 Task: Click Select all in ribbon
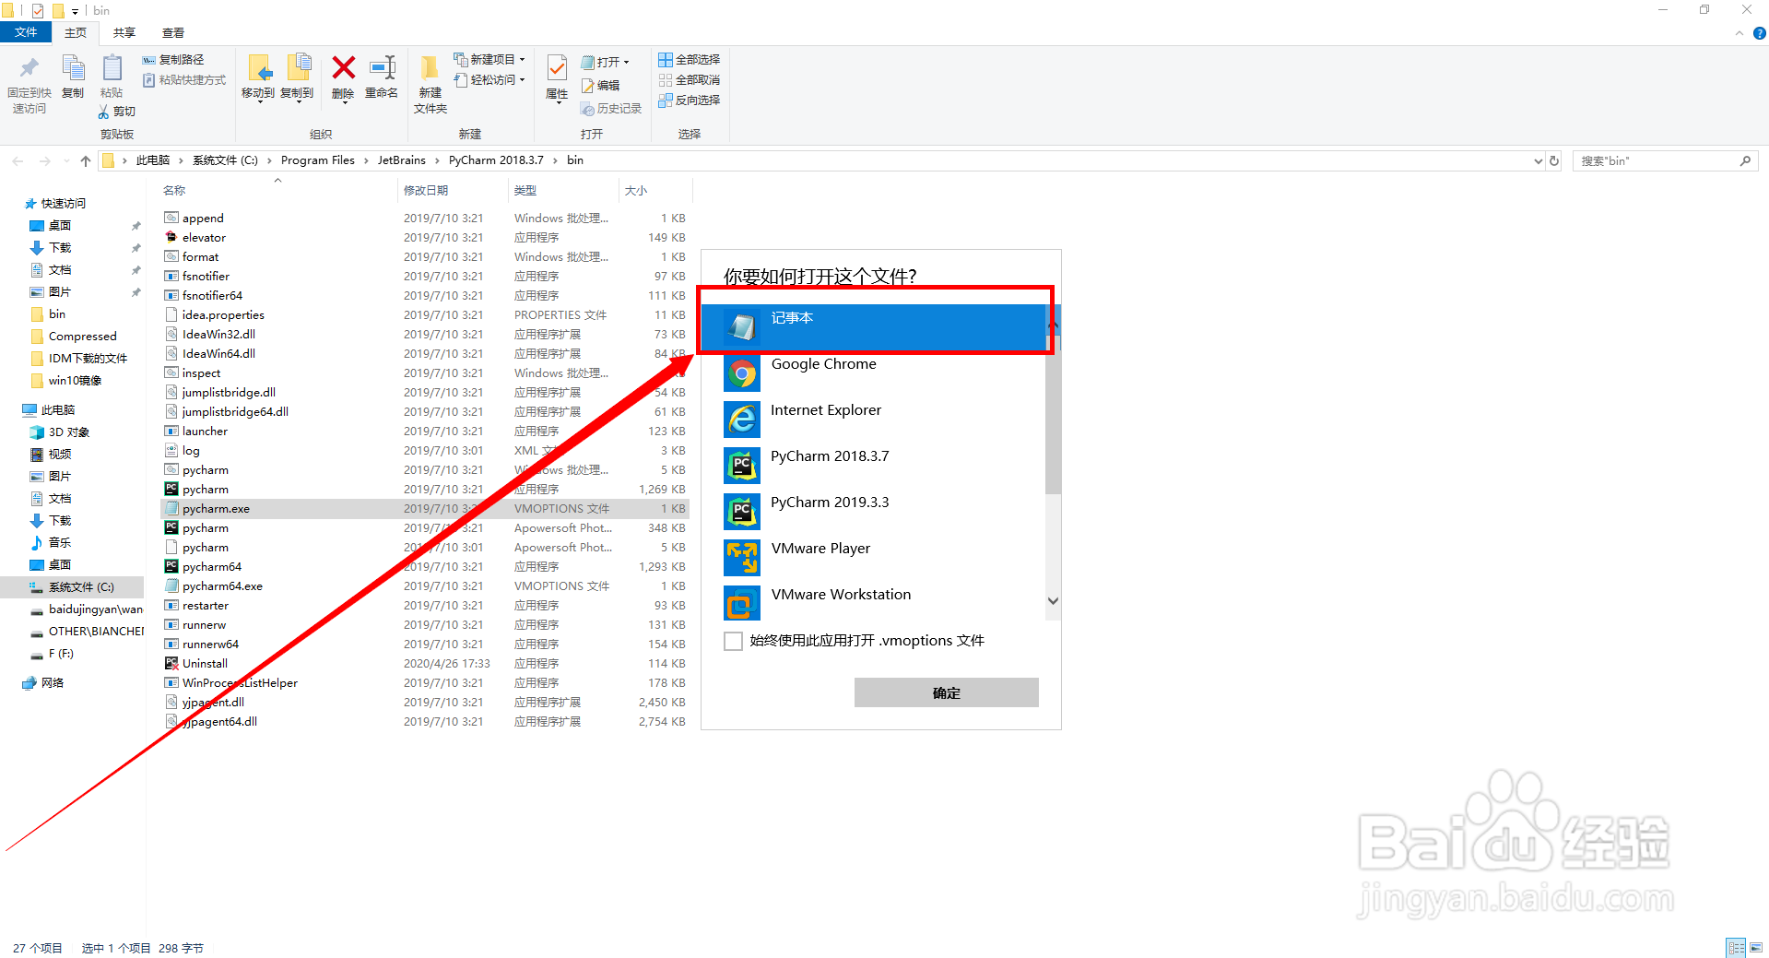point(689,60)
